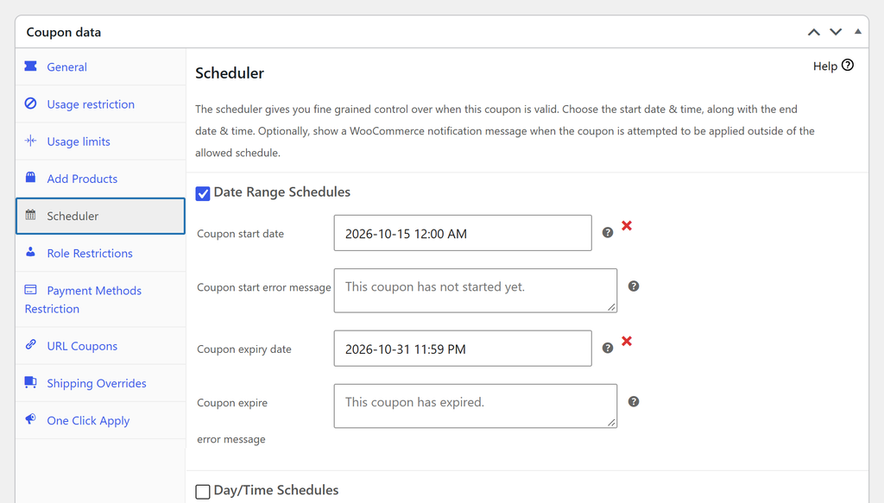Screen dimensions: 884x503
Task: Click the Date Range Schedules label
Action: [x=282, y=192]
